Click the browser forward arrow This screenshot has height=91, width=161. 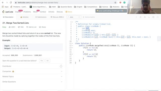[x=7, y=3]
